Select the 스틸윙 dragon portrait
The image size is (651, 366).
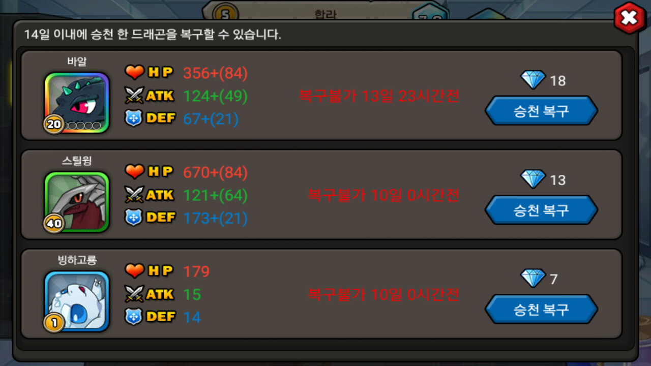[77, 201]
